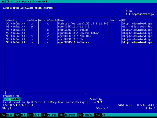Click the Priority column header
The height and width of the screenshot is (118, 157).
[x=11, y=20]
